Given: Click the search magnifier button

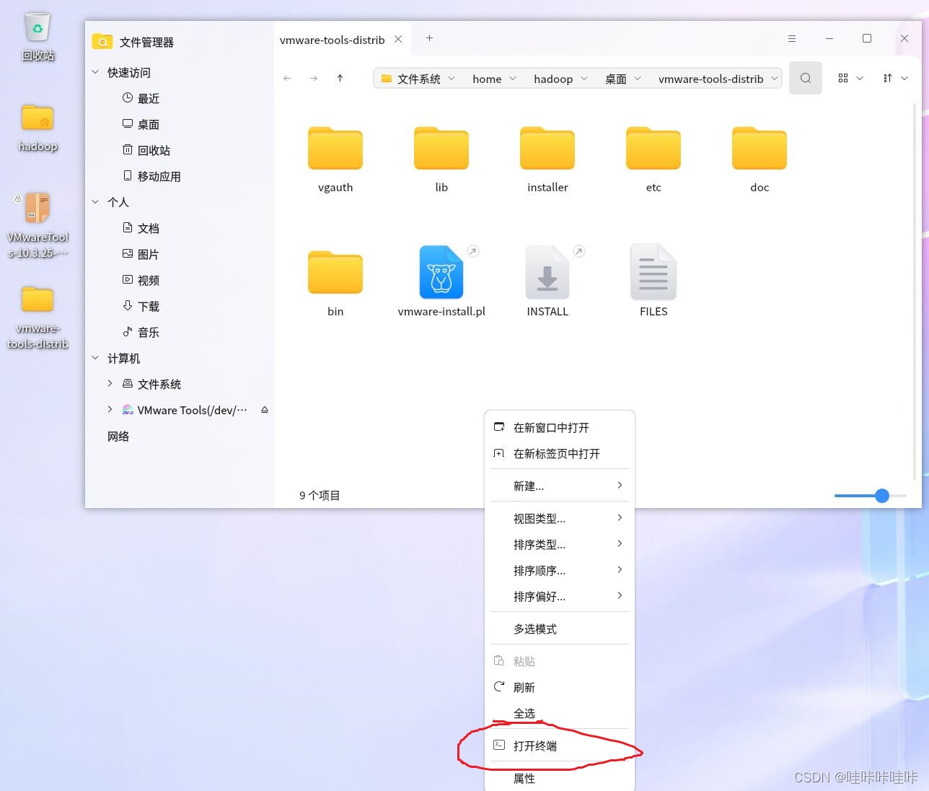Looking at the screenshot, I should tap(806, 78).
